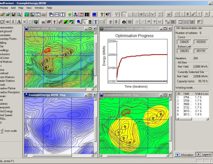The width and height of the screenshot is (213, 164).
Task: Switch to the Information tab
Action: coord(185,155)
